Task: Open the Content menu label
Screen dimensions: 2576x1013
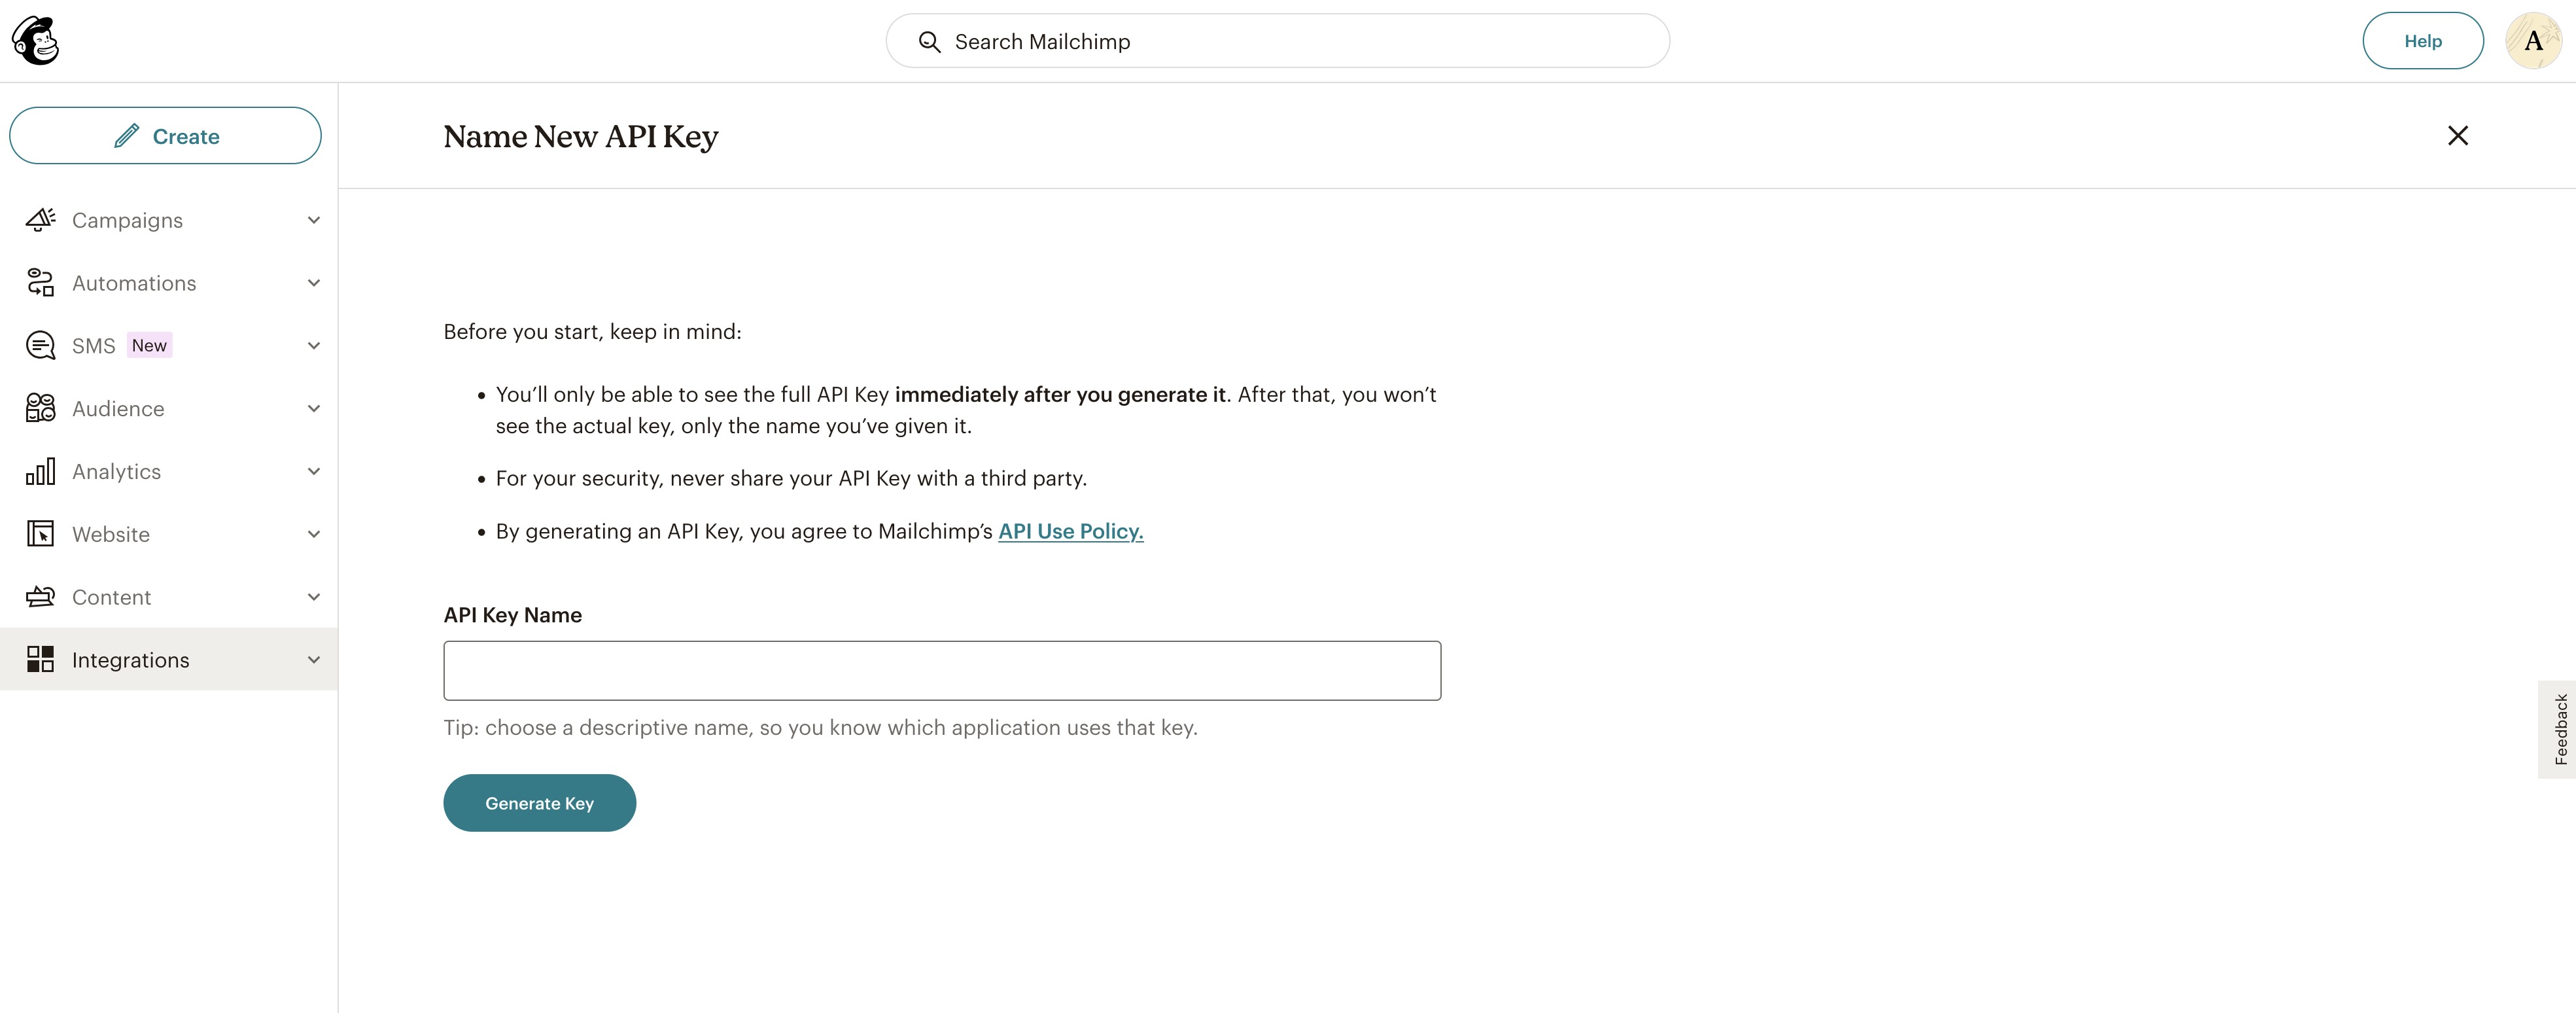Action: tap(111, 597)
